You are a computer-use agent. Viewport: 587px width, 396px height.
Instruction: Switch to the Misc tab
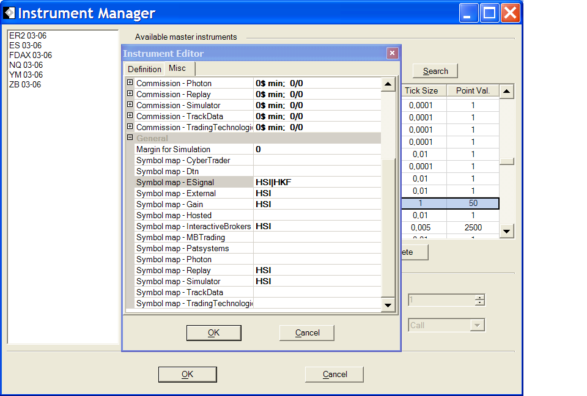(177, 68)
